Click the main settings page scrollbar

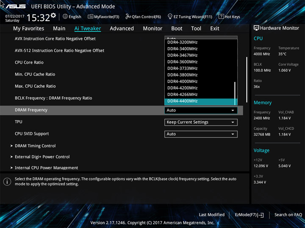tap(247, 80)
